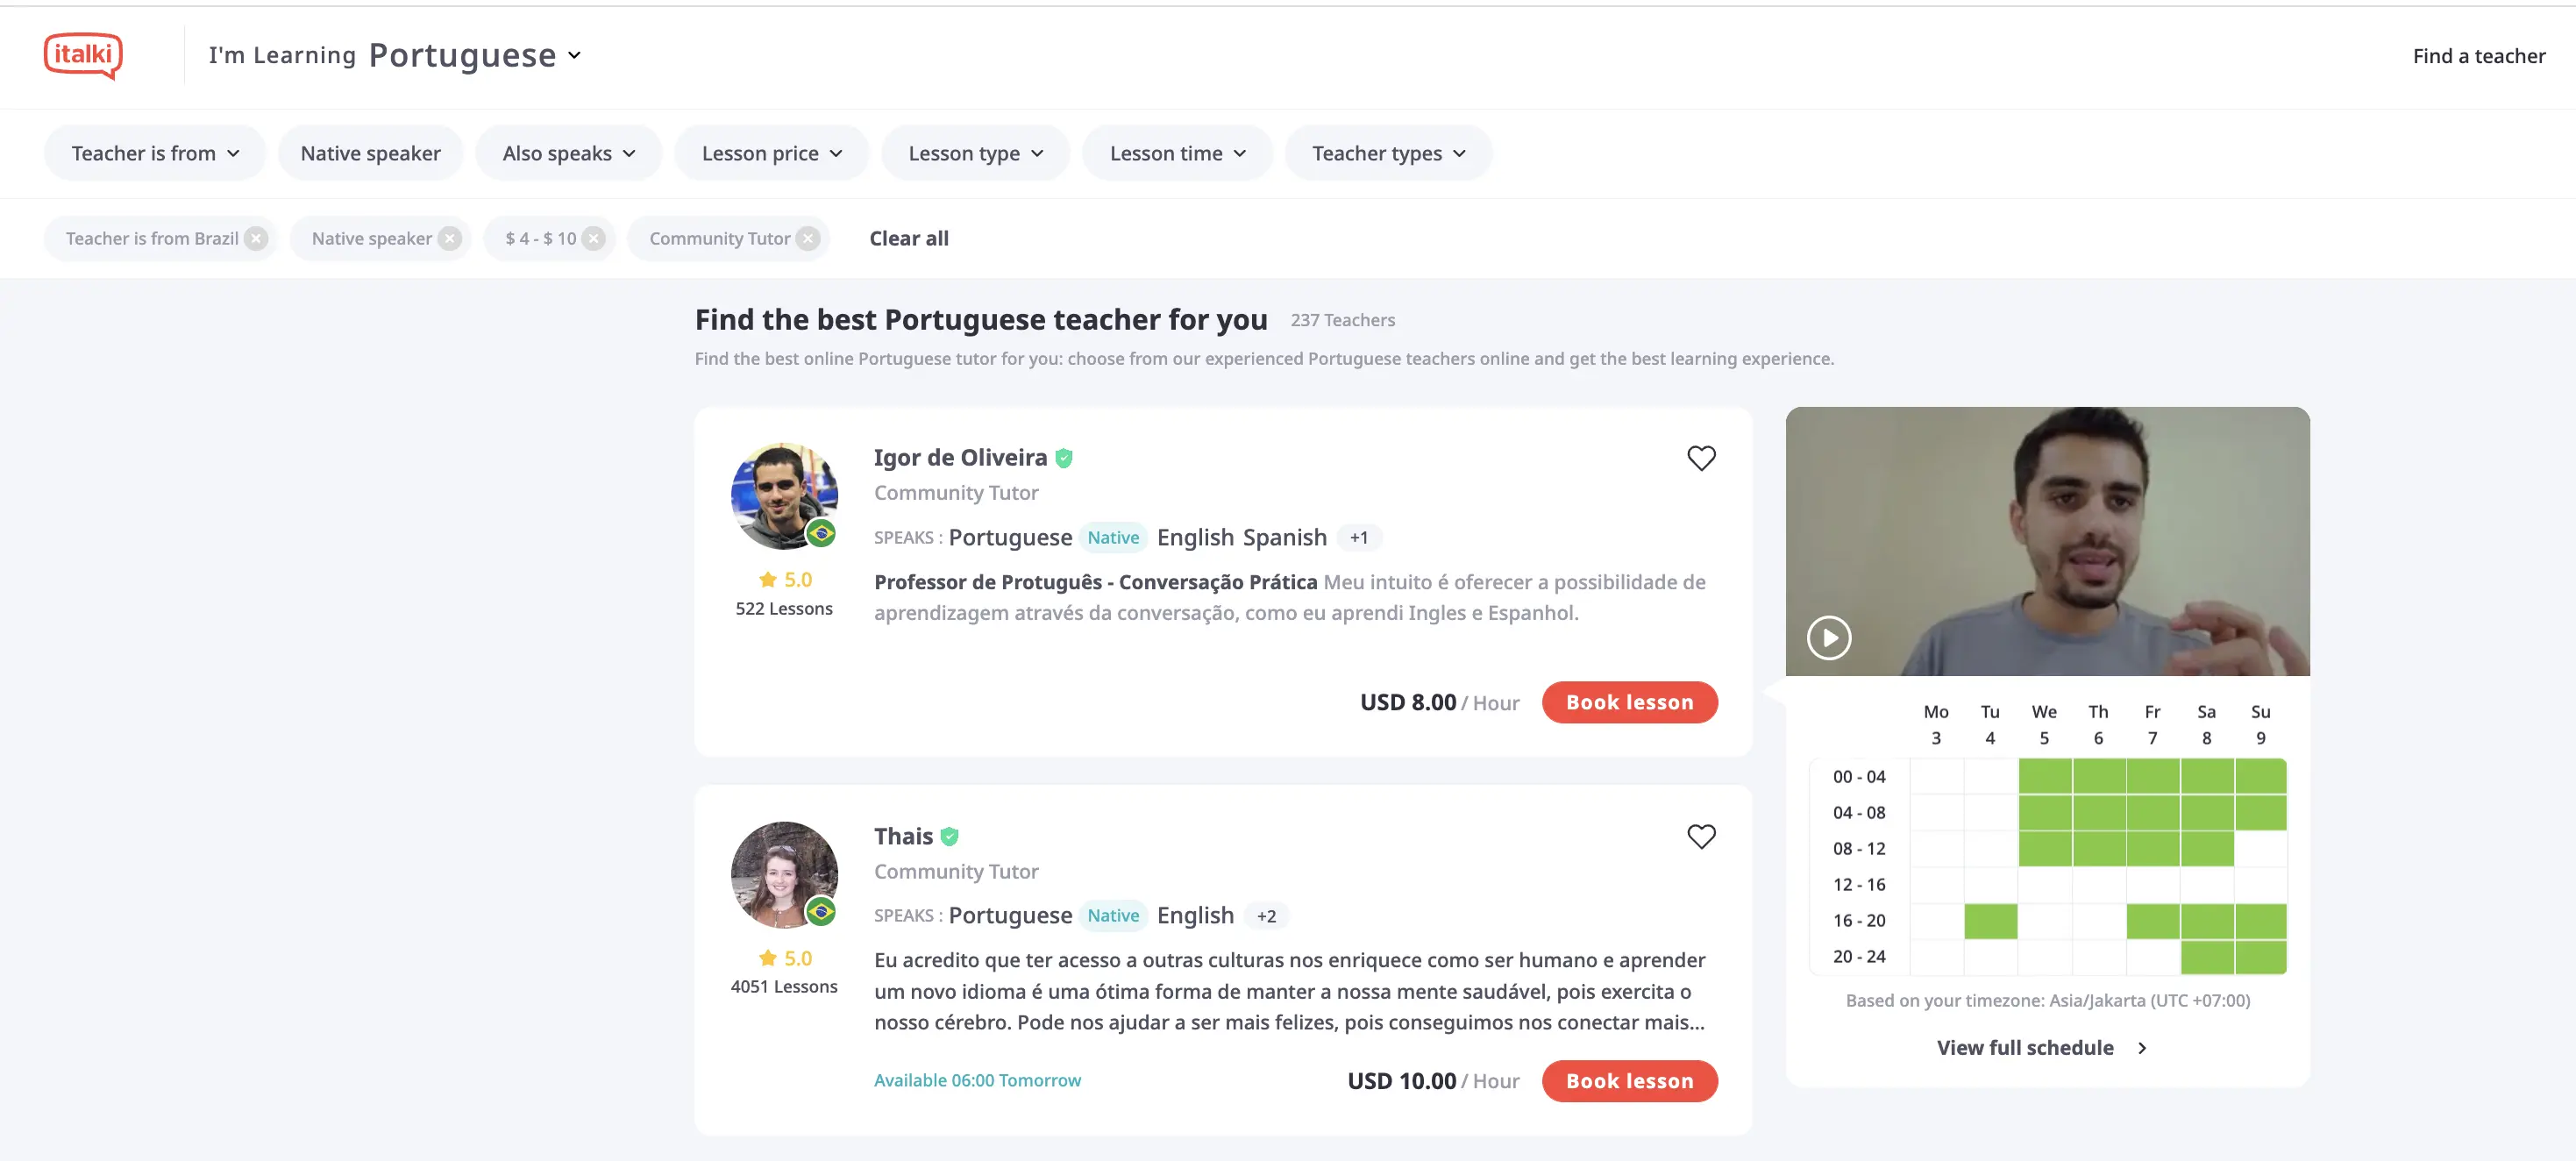
Task: Click the italki logo
Action: [x=83, y=55]
